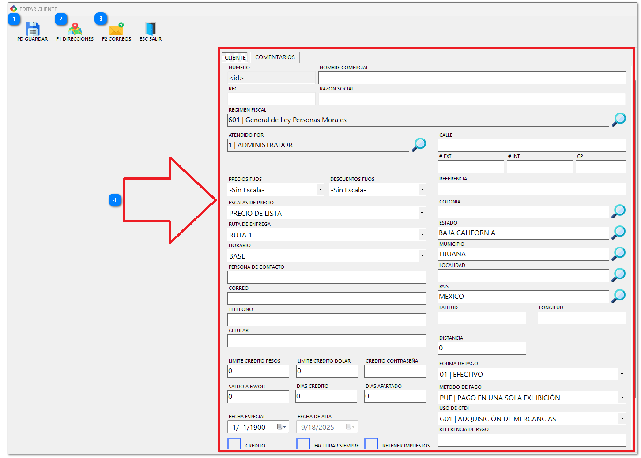Screen dimensions: 641x458
Task: Open F1 Direcciones map icon
Action: (75, 29)
